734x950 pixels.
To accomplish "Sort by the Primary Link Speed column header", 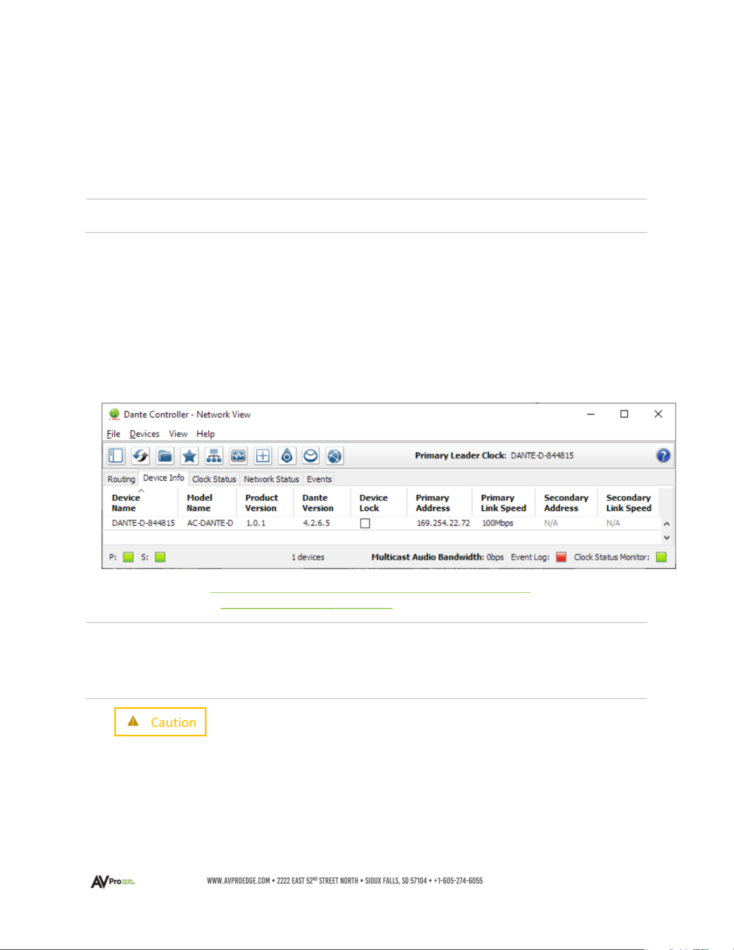I will [504, 503].
